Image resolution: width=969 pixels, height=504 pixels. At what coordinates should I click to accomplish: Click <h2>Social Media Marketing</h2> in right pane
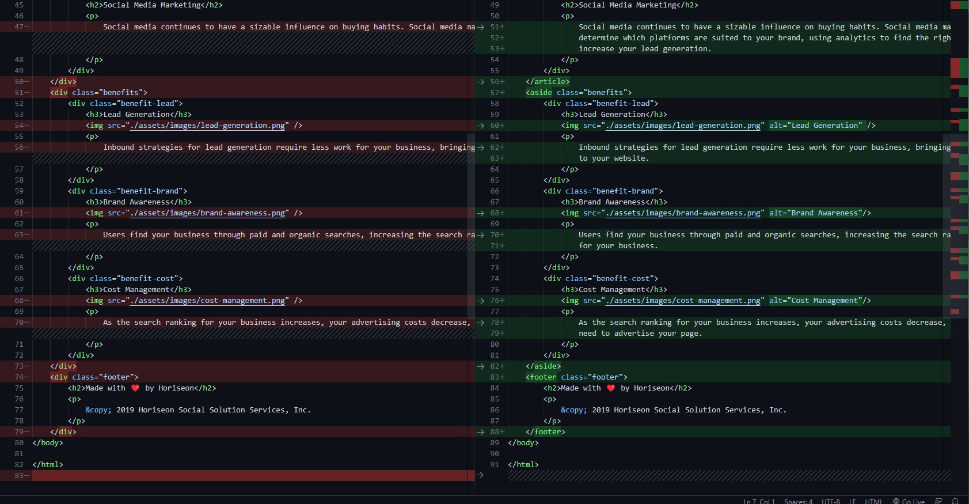click(629, 5)
